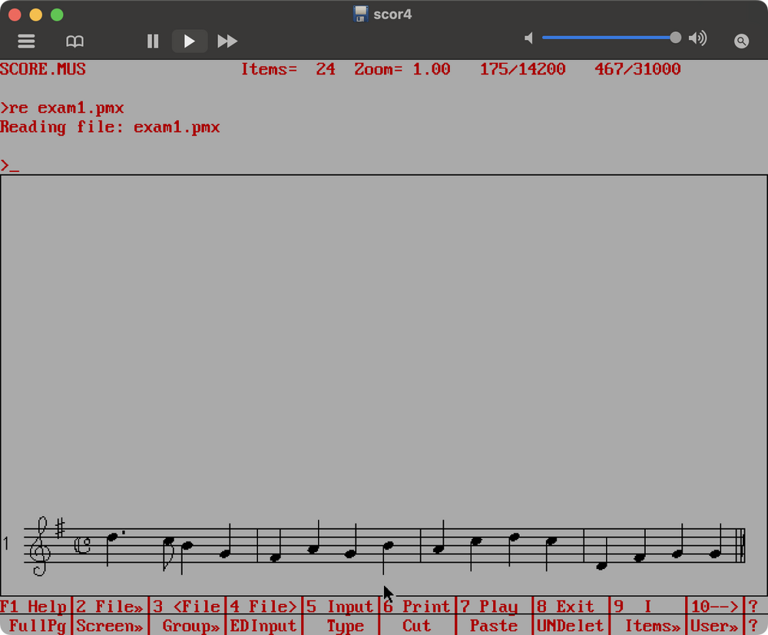Image resolution: width=768 pixels, height=635 pixels.
Task: Click the magnifier search icon
Action: pyautogui.click(x=741, y=41)
